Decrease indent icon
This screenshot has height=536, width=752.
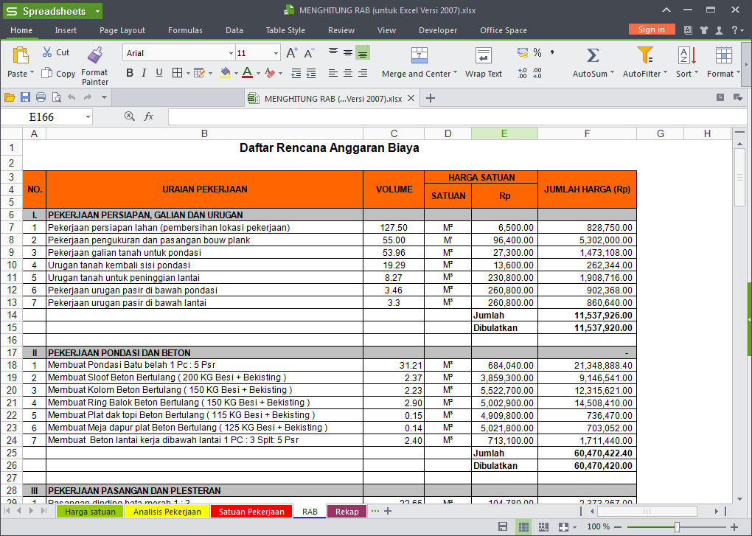[296, 73]
